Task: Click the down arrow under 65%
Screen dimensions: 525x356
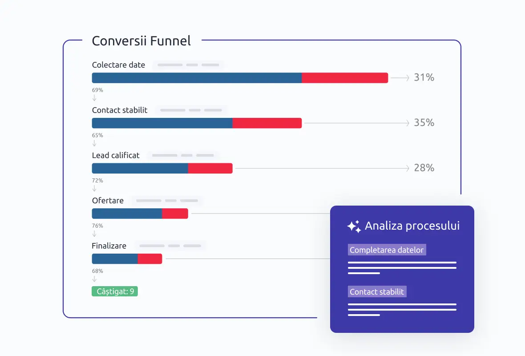Action: [94, 143]
